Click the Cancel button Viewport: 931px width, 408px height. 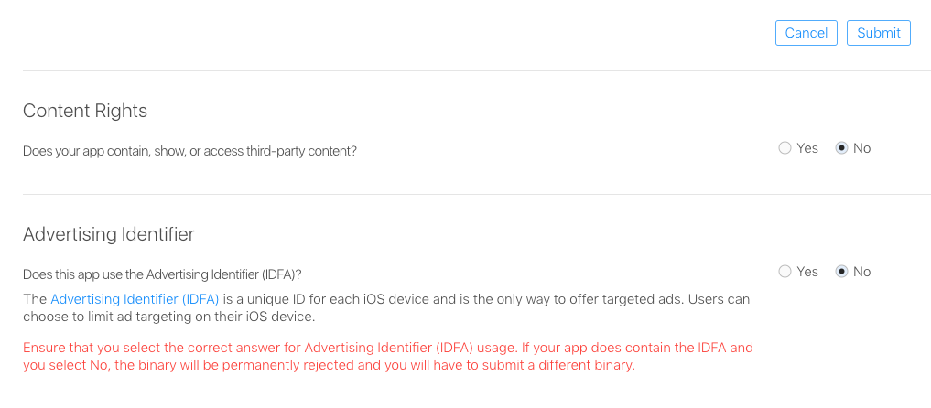(x=806, y=33)
